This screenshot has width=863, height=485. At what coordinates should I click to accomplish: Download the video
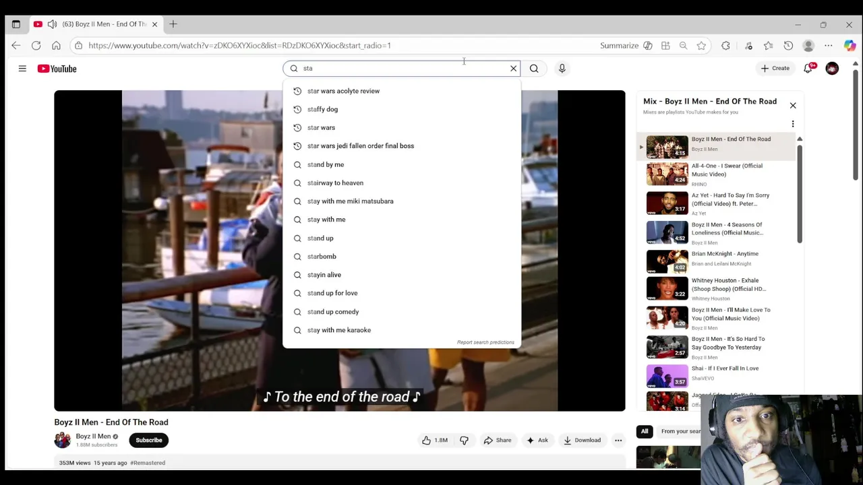582,441
